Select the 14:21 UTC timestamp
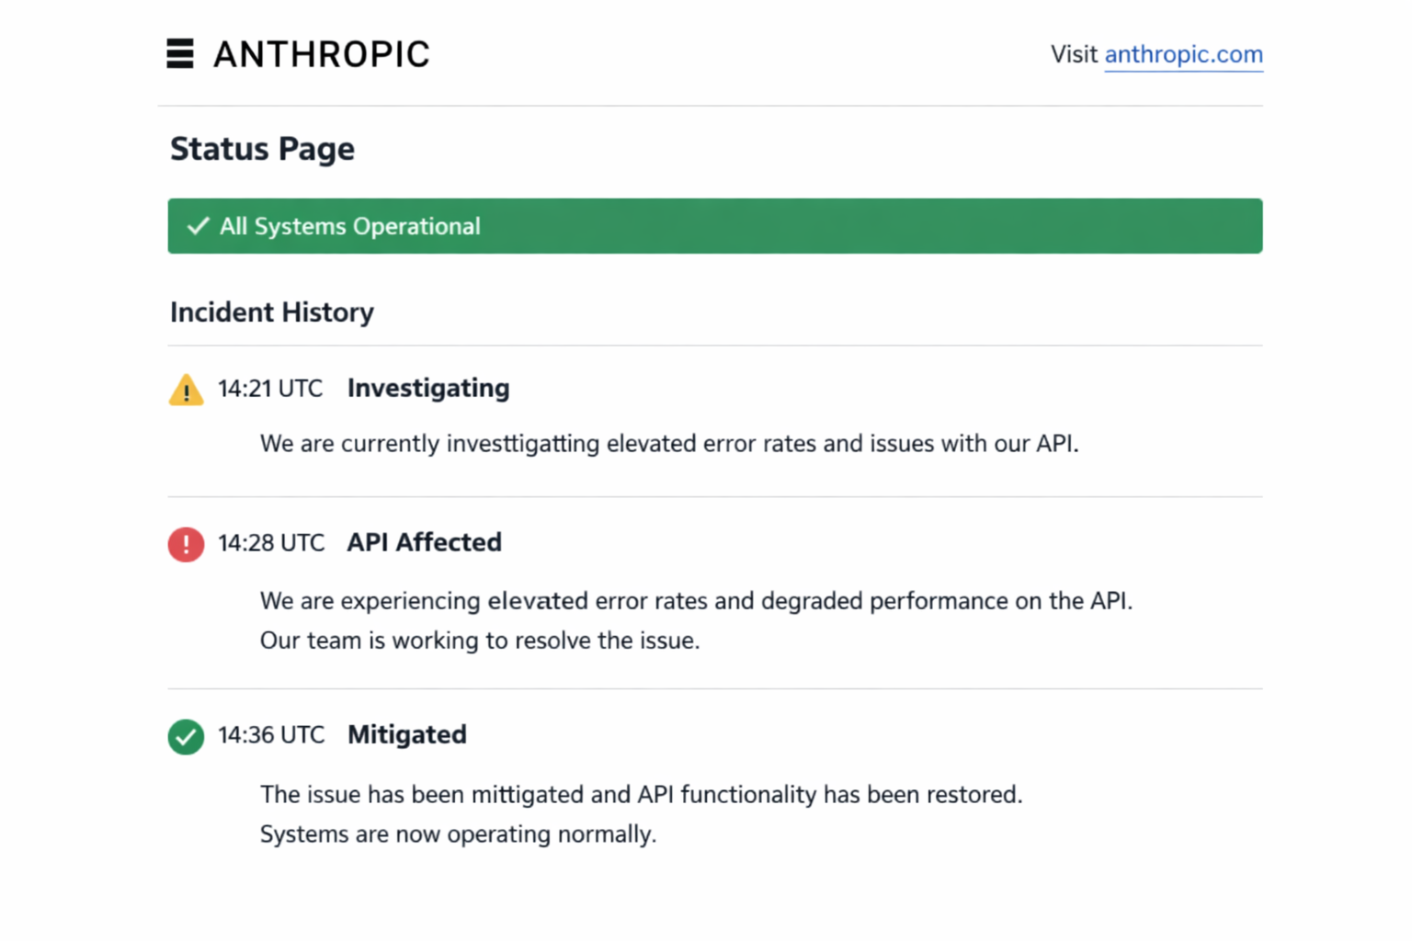Viewport: 1412px width, 941px height. point(270,389)
